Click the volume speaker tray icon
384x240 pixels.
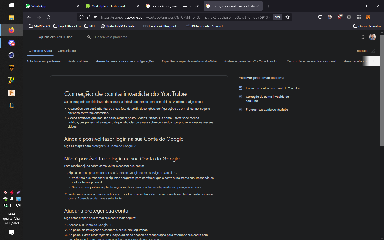pos(18,205)
